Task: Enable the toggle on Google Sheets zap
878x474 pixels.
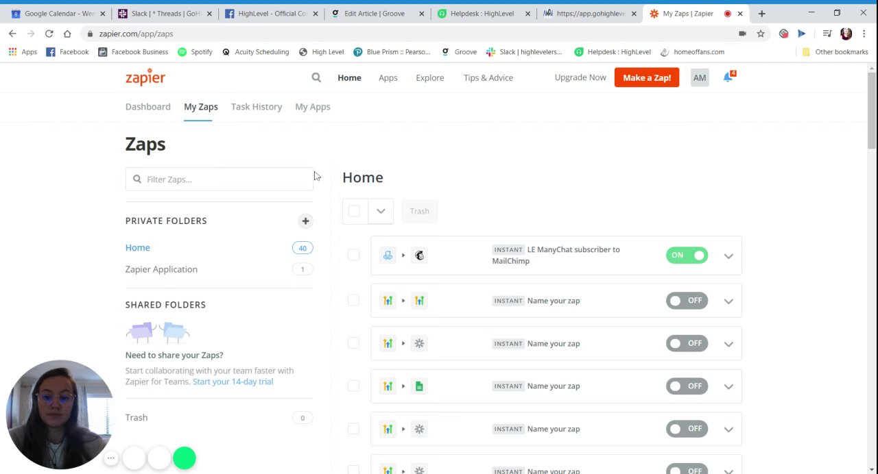Action: pos(687,386)
